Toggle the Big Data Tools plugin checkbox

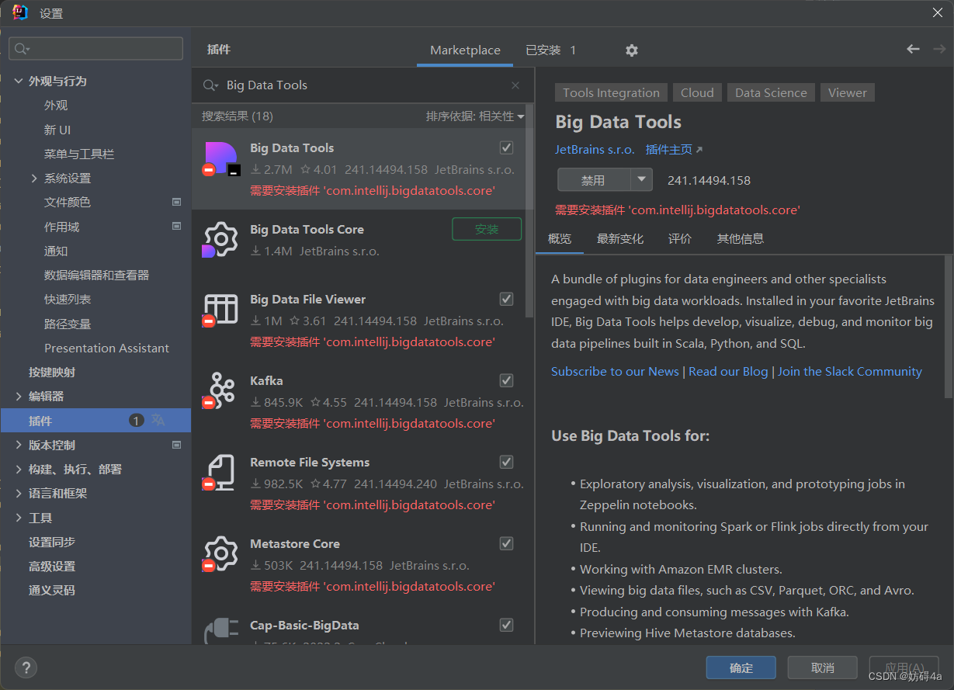(x=506, y=147)
